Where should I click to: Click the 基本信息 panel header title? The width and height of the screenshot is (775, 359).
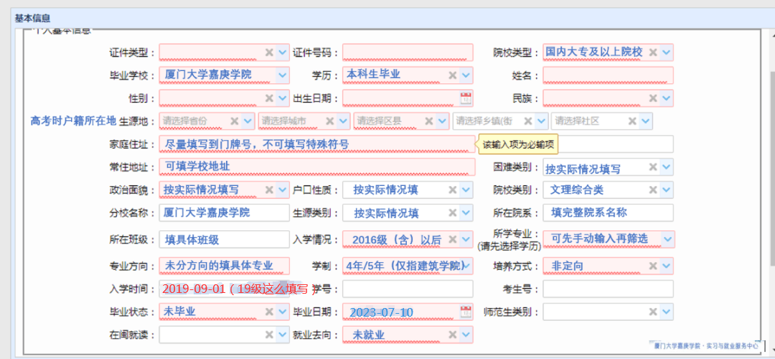coord(32,18)
